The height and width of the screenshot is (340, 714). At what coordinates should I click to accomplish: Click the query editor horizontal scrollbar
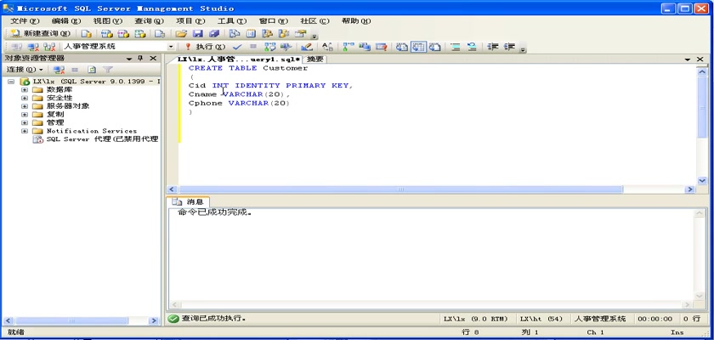click(400, 190)
